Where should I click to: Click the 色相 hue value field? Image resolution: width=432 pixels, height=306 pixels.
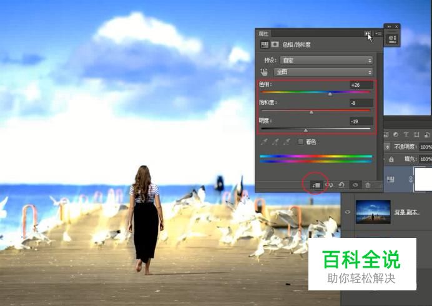coord(361,85)
